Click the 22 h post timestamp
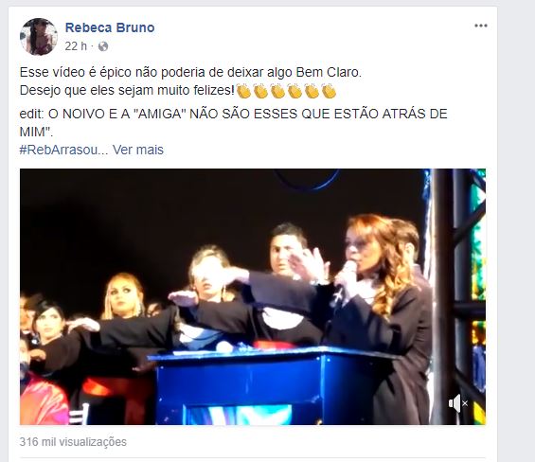 click(76, 46)
